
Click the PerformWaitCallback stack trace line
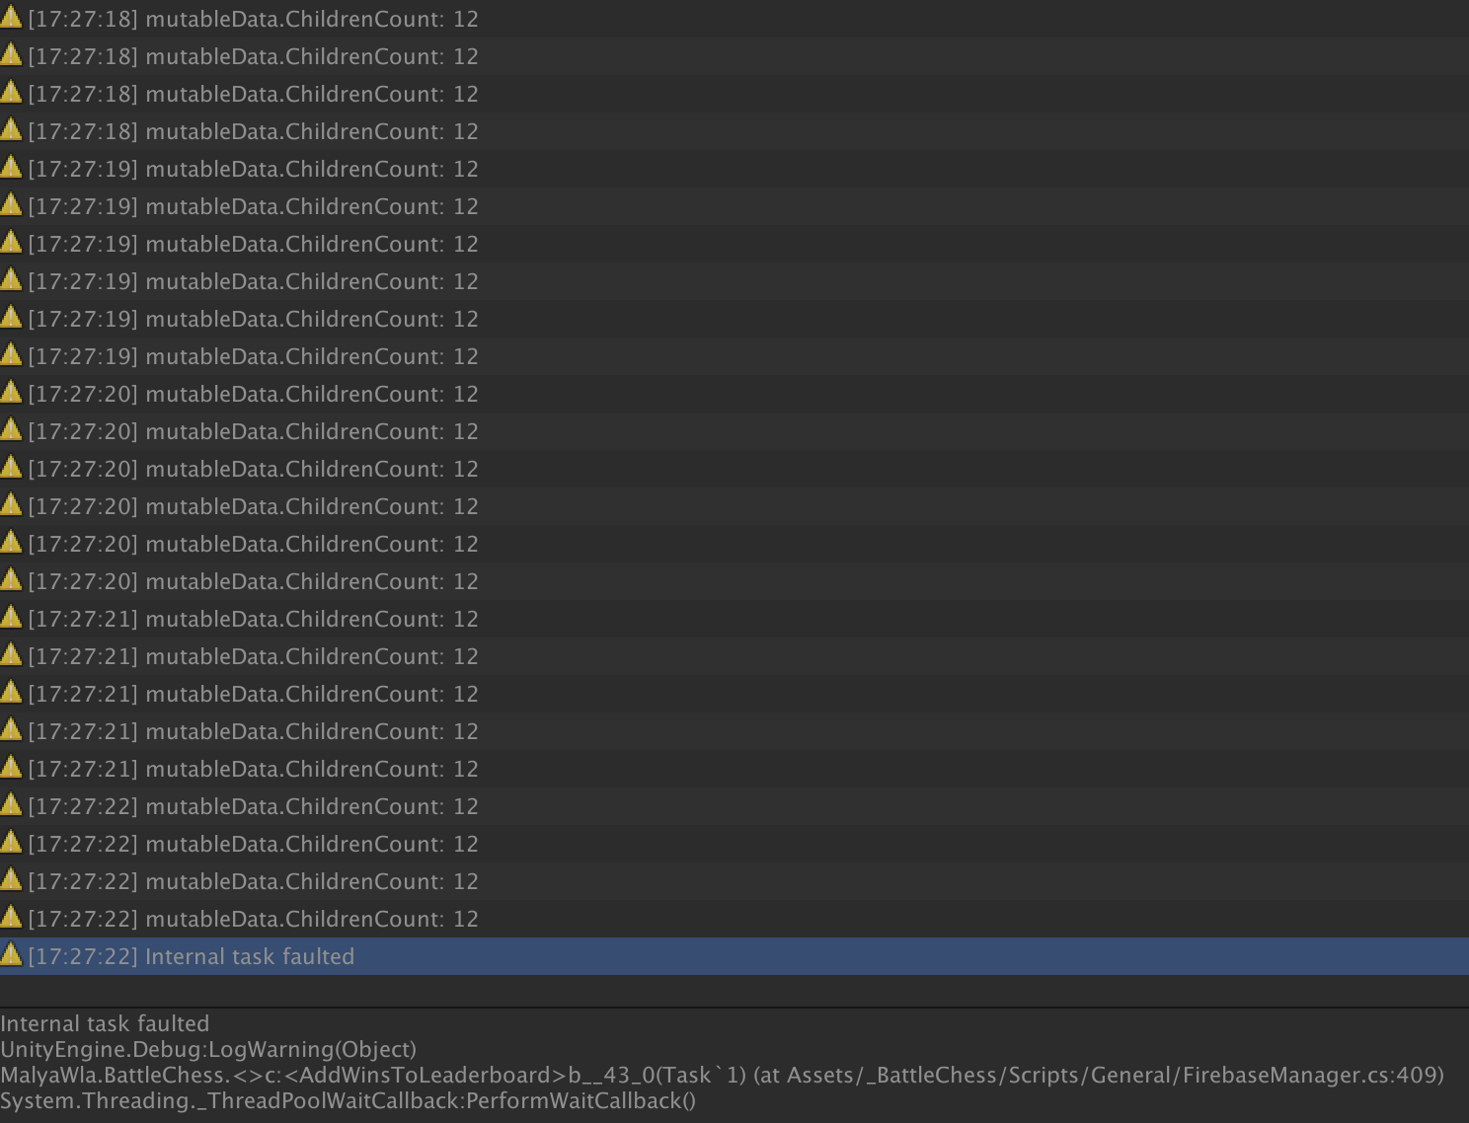(x=346, y=1101)
